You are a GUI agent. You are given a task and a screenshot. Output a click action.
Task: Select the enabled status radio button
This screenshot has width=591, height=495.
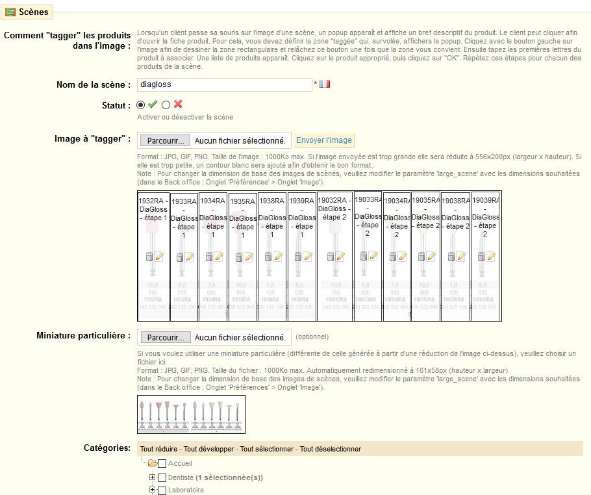tap(140, 105)
